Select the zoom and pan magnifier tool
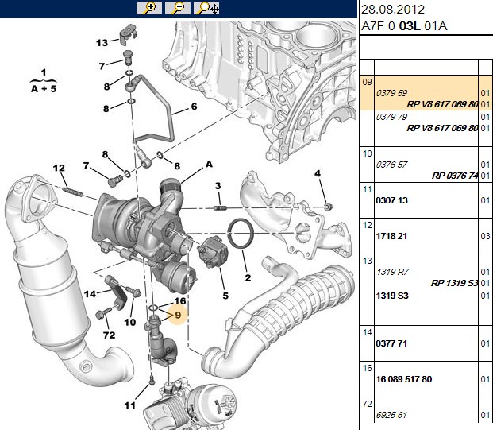493x430 pixels. [206, 8]
